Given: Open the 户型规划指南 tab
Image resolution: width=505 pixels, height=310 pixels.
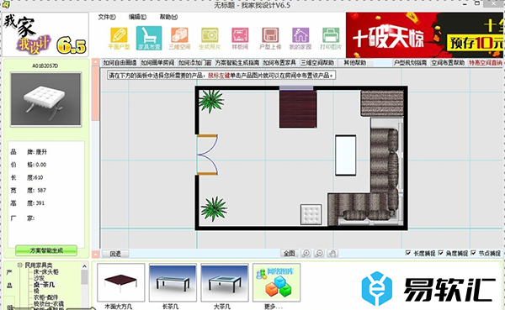Looking at the screenshot, I should pyautogui.click(x=410, y=63).
